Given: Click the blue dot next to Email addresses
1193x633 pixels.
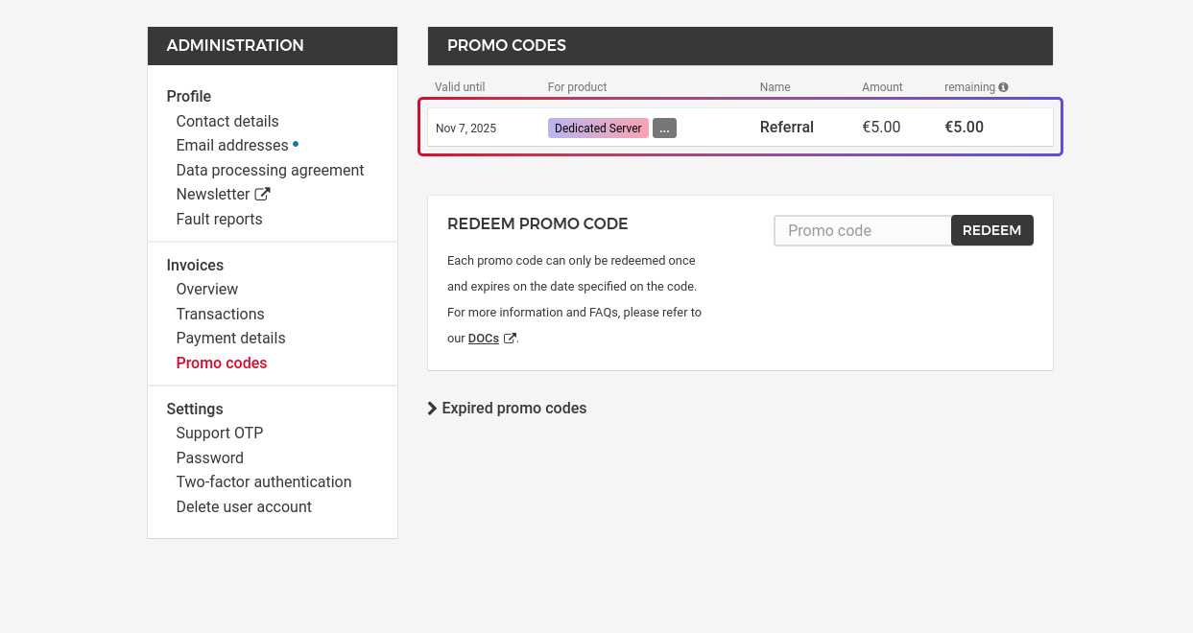Looking at the screenshot, I should point(296,144).
